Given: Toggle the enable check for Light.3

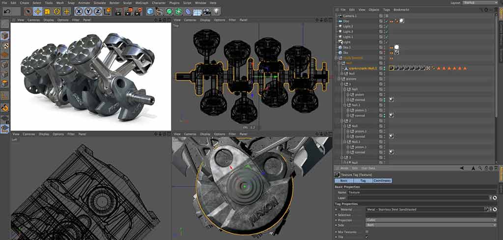Looking at the screenshot, I should pyautogui.click(x=387, y=32).
